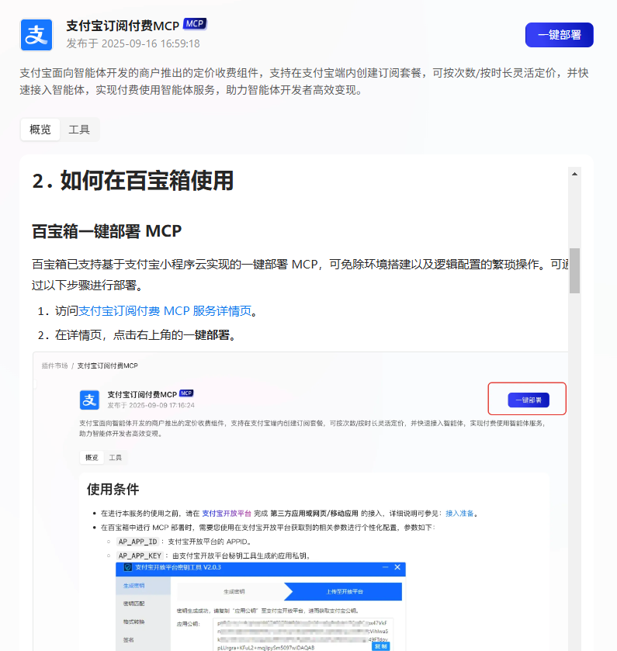Select 密钥匹配 in the key tool sidebar

(133, 603)
